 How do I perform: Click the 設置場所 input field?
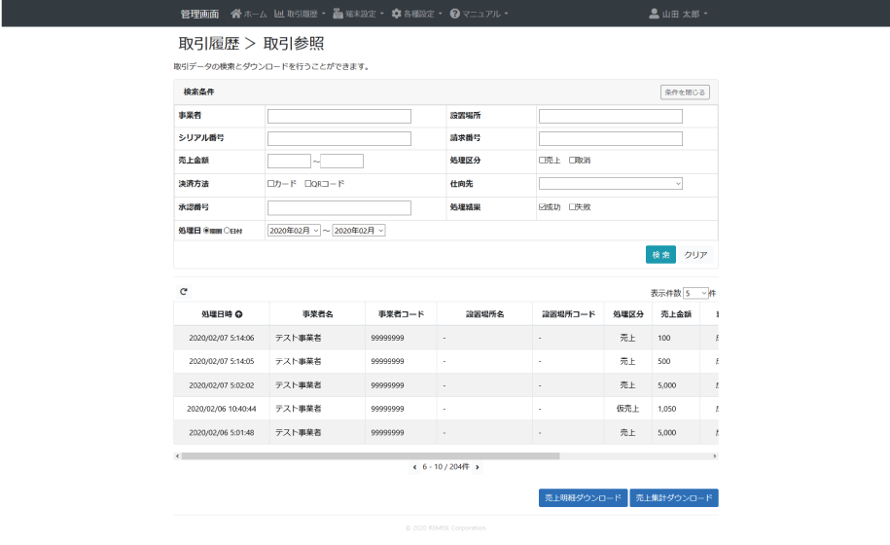[610, 117]
